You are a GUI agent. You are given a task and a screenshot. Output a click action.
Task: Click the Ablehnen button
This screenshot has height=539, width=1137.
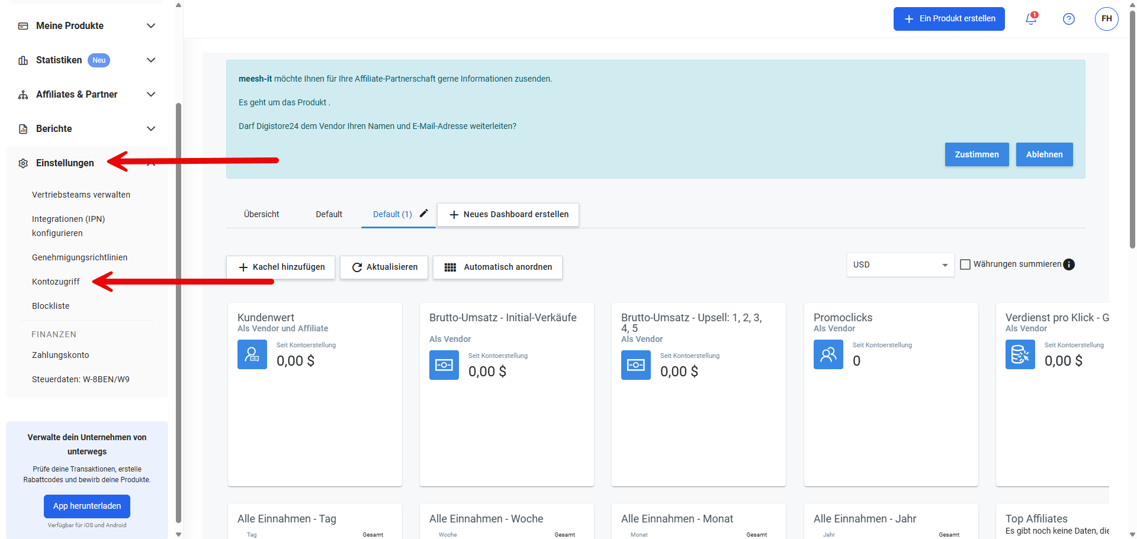tap(1044, 154)
